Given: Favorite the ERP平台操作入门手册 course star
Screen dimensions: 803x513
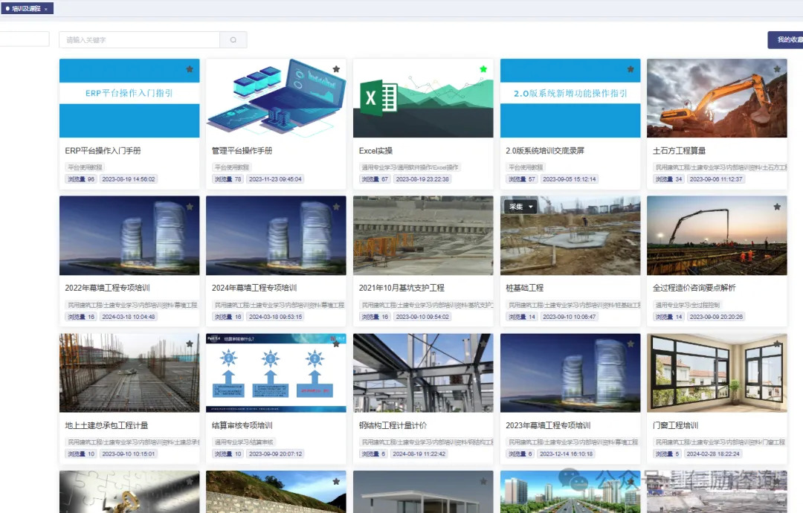Looking at the screenshot, I should coord(190,69).
